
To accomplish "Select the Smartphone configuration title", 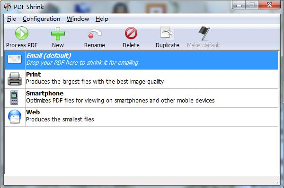I will (x=45, y=93).
